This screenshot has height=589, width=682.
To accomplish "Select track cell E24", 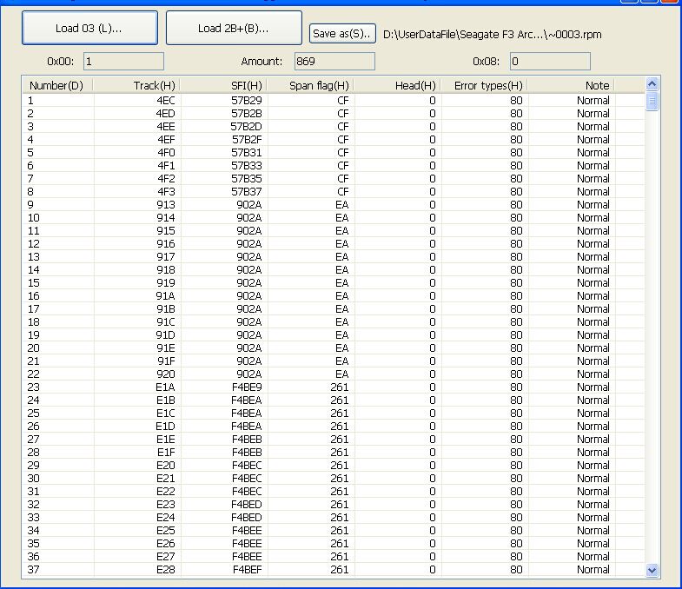I will point(166,518).
